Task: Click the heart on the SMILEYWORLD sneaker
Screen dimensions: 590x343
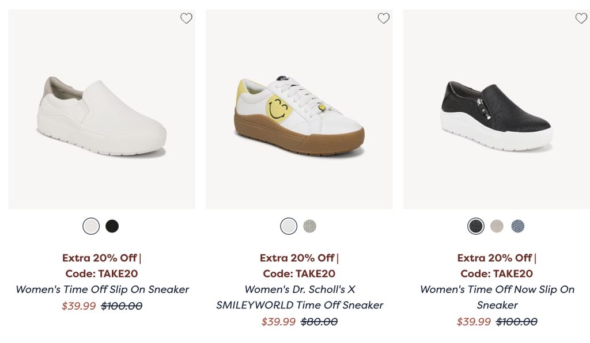Action: (x=384, y=18)
